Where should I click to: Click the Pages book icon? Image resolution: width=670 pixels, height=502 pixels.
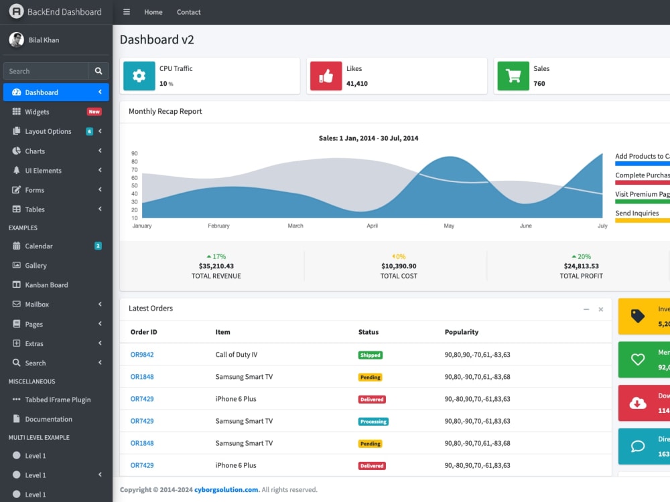point(16,324)
